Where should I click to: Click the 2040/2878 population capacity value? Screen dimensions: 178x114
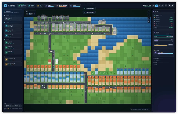pos(171,44)
